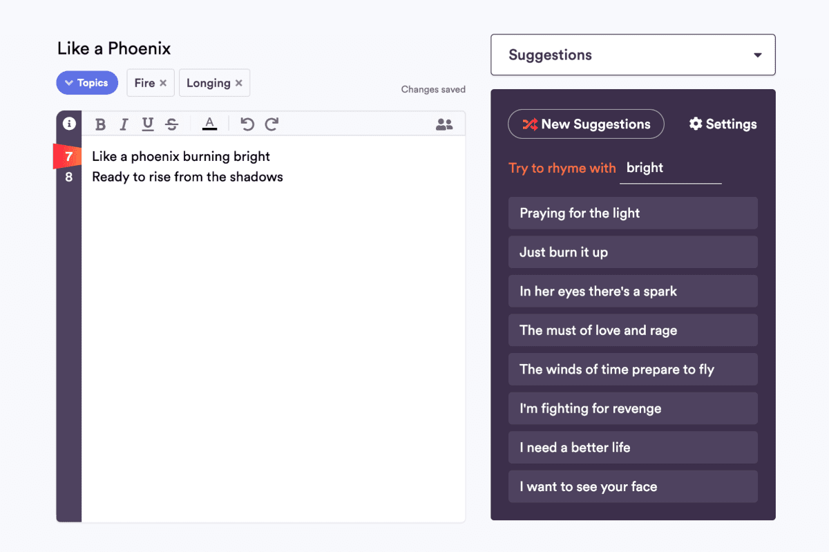Toggle underline formatting
829x552 pixels.
click(x=147, y=124)
